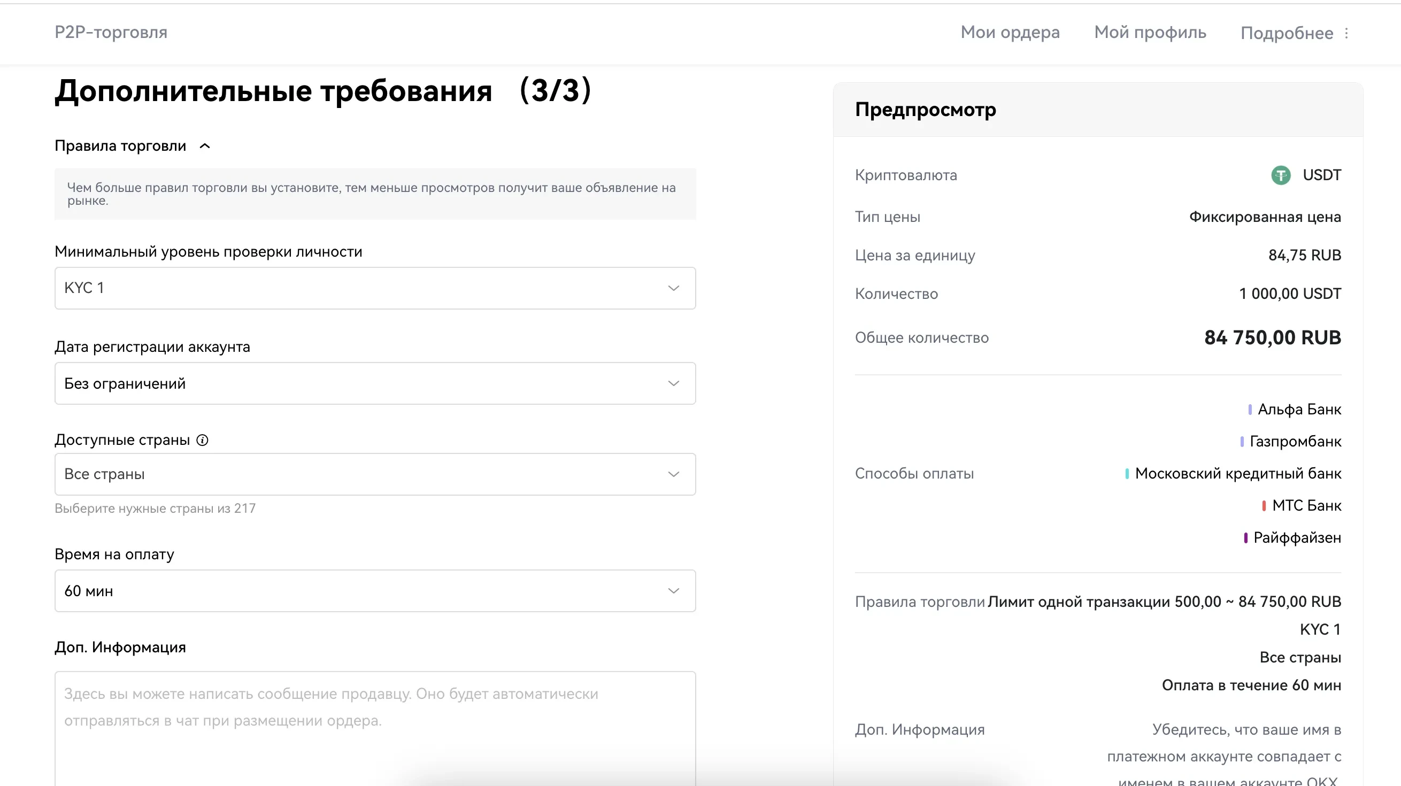
Task: Click the Альфа Банк bank marker icon
Action: 1251,409
